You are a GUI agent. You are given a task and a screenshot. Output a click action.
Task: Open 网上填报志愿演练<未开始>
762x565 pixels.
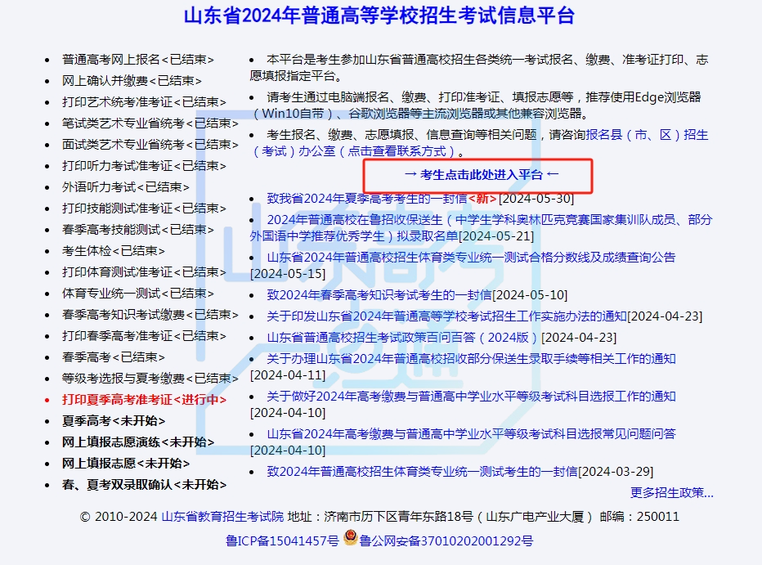point(138,442)
